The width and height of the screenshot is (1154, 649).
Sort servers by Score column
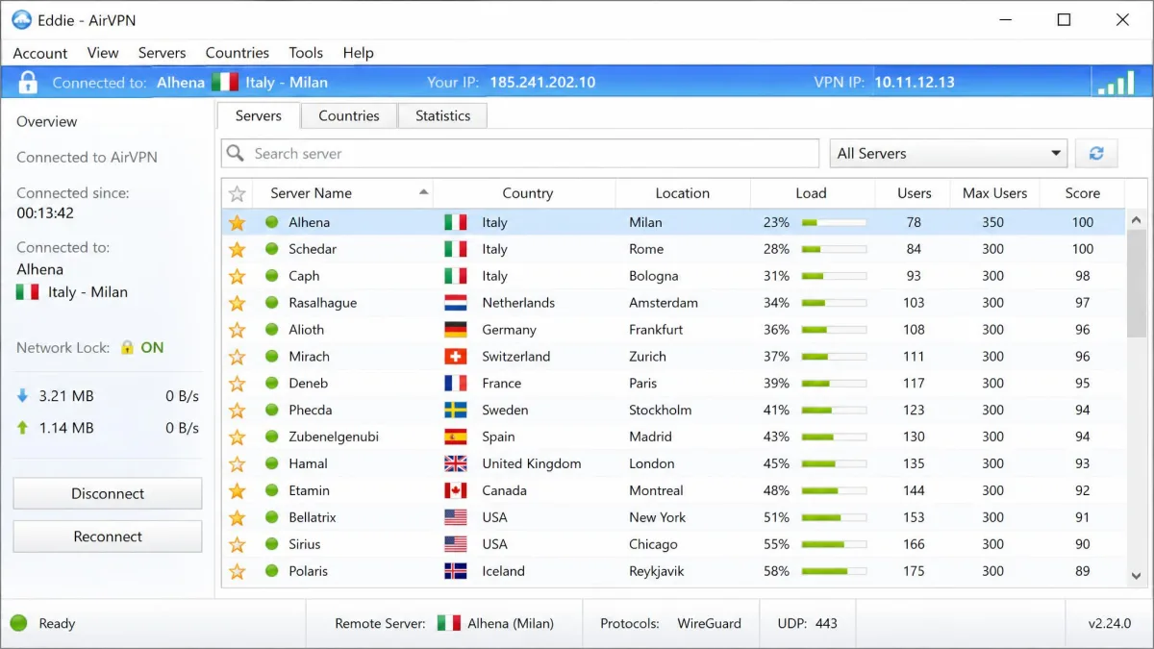(1082, 193)
